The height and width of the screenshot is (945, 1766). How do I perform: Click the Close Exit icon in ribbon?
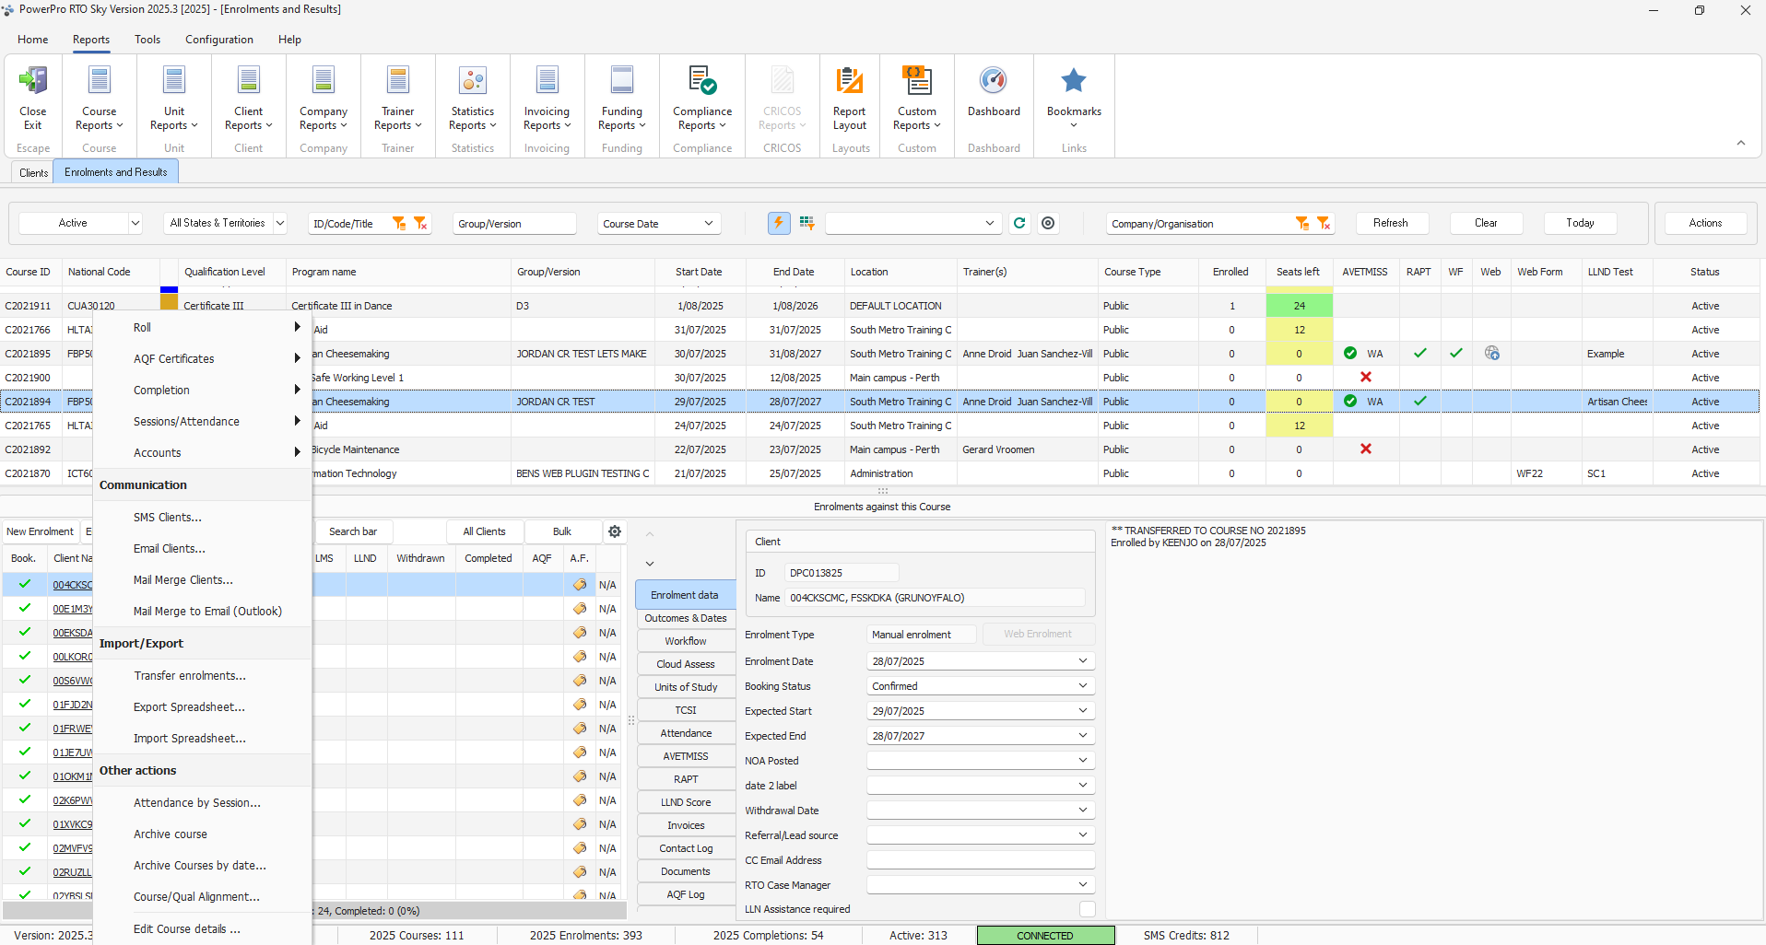point(33,81)
